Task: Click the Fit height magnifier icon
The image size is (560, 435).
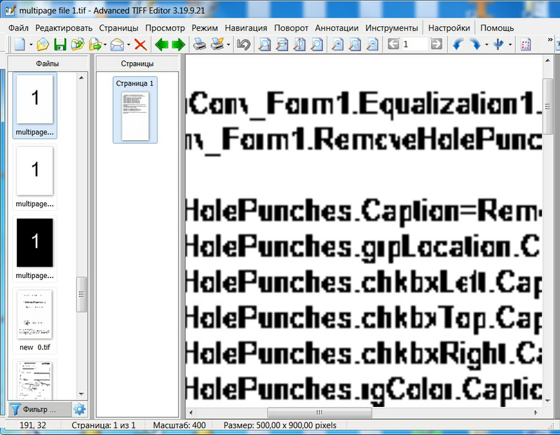Action: coord(300,45)
